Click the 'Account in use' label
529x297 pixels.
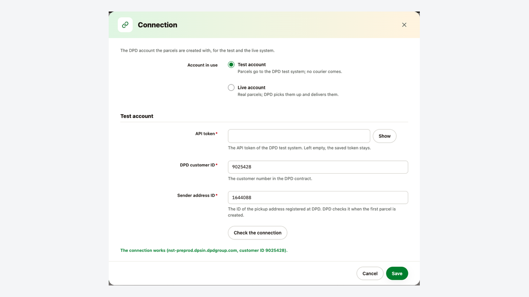202,65
